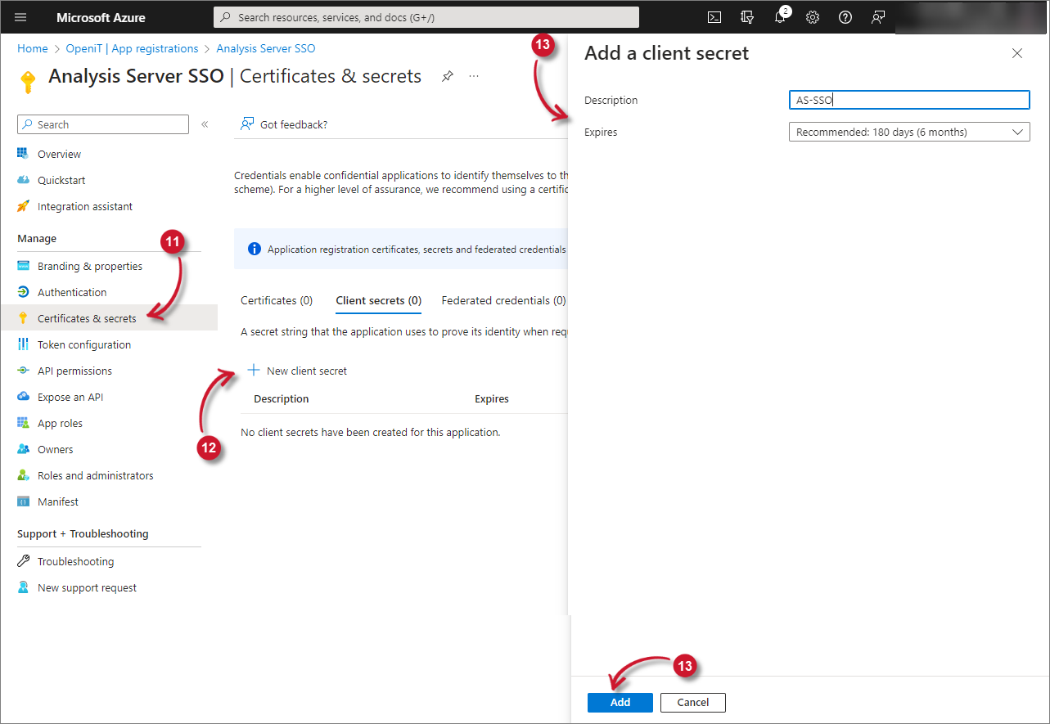This screenshot has height=724, width=1050.
Task: Click Authentication icon in sidebar
Action: tap(23, 292)
